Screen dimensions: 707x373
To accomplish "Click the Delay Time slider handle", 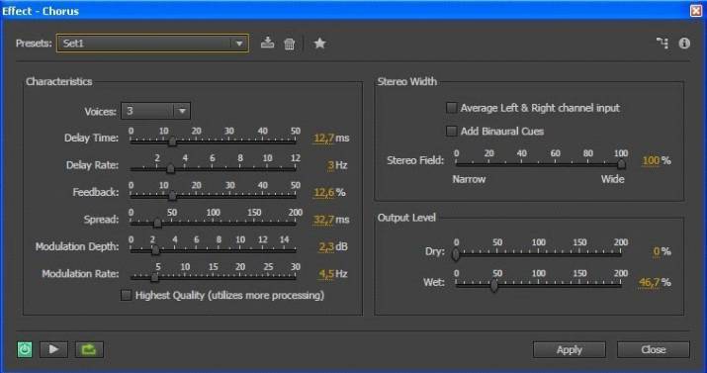I will point(172,141).
